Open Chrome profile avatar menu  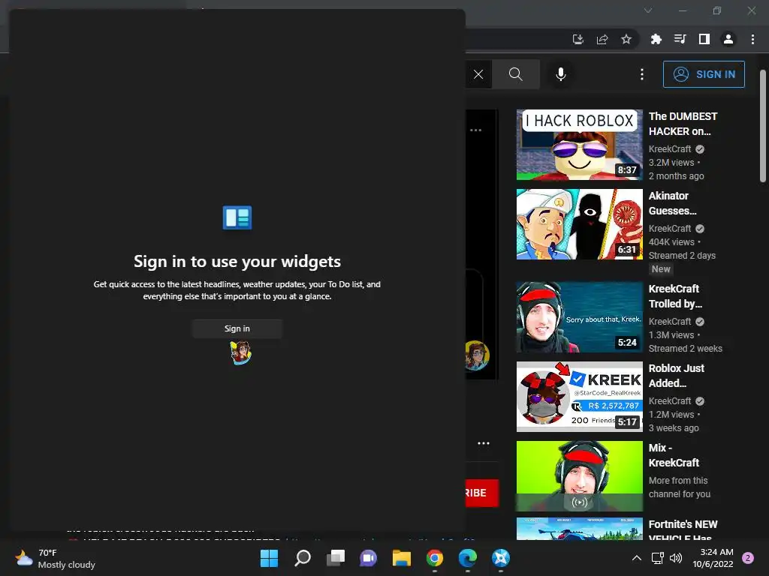[x=728, y=39]
